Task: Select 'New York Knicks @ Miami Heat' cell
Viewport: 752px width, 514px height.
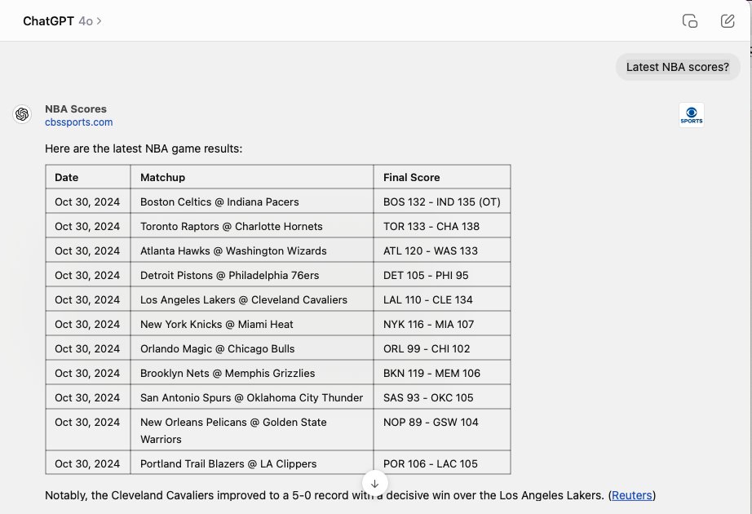Action: click(252, 324)
